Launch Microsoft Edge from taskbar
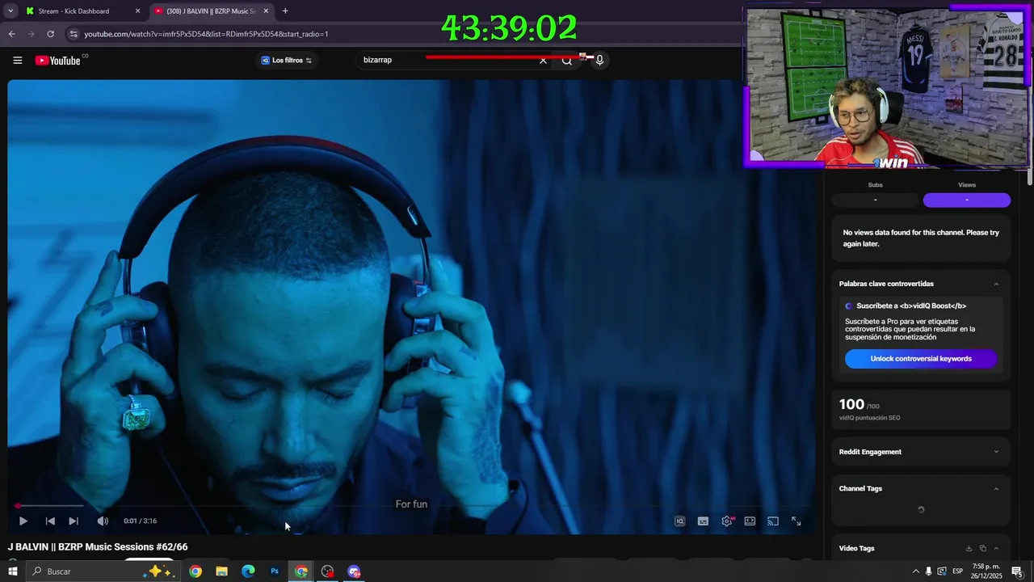The image size is (1034, 582). click(248, 571)
